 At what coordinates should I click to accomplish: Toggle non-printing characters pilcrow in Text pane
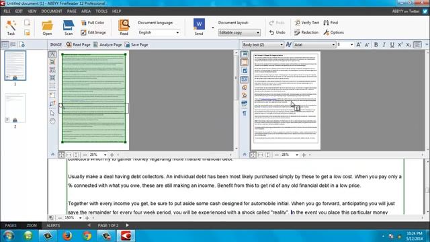click(x=245, y=113)
